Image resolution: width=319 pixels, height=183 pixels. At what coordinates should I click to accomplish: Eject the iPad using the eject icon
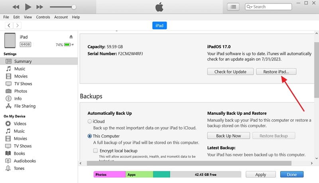coord(71,37)
